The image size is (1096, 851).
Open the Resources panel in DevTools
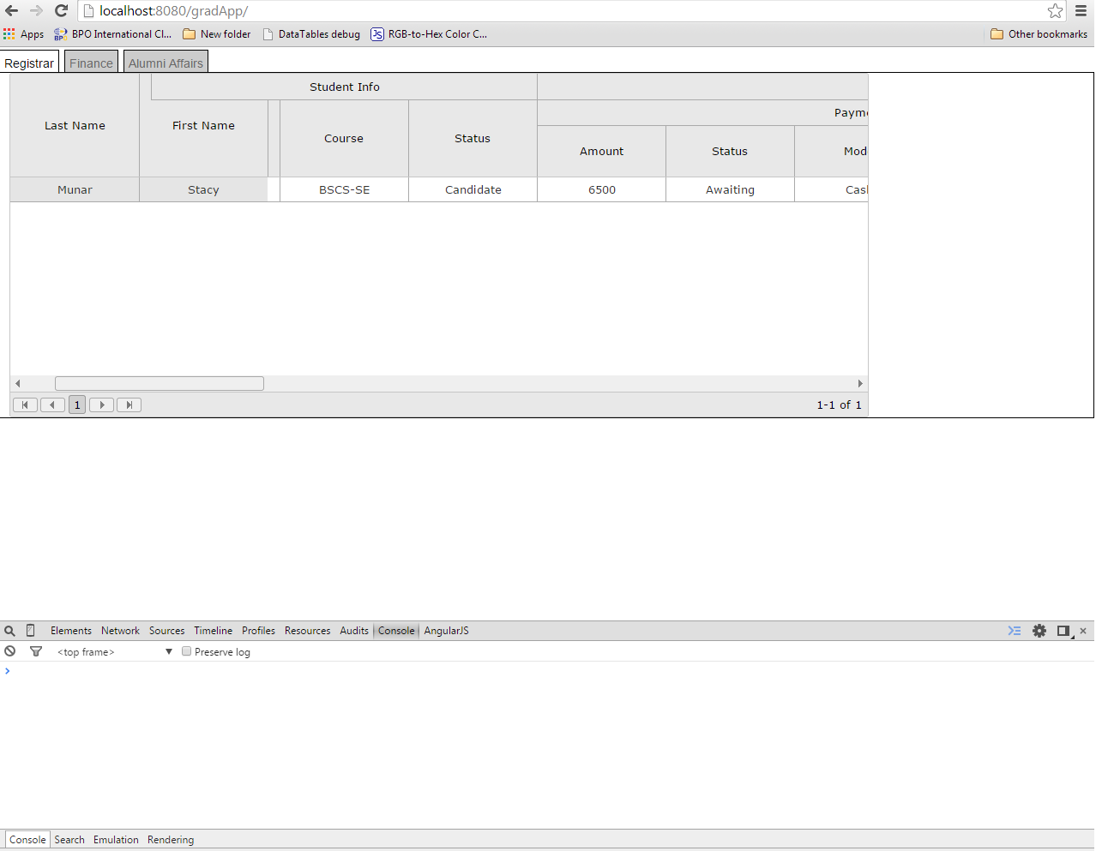click(307, 631)
